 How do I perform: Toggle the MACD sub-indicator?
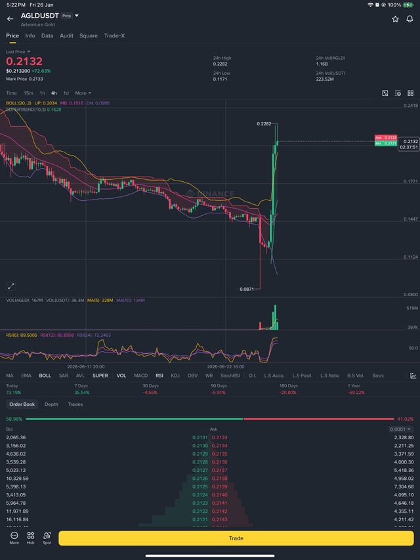pyautogui.click(x=140, y=376)
